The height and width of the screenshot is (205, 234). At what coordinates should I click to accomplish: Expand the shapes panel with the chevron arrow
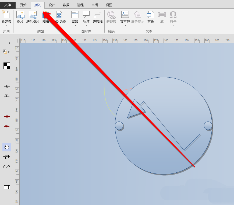[10, 43]
